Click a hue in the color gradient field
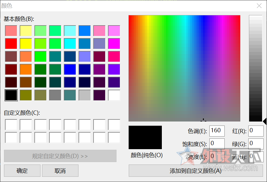Viewport: 267px width, 182px height. (184, 68)
